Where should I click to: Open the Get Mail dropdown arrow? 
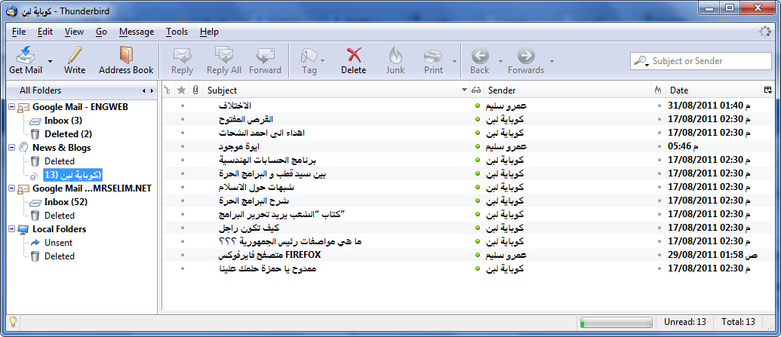pyautogui.click(x=51, y=61)
